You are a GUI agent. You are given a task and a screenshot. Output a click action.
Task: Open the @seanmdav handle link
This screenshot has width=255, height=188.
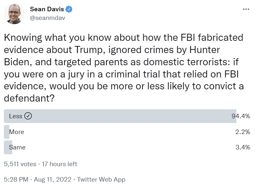(47, 18)
